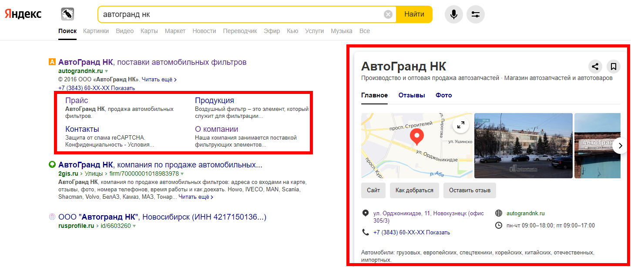Expand 2gis result 'Читать ещё' snippet

click(196, 197)
